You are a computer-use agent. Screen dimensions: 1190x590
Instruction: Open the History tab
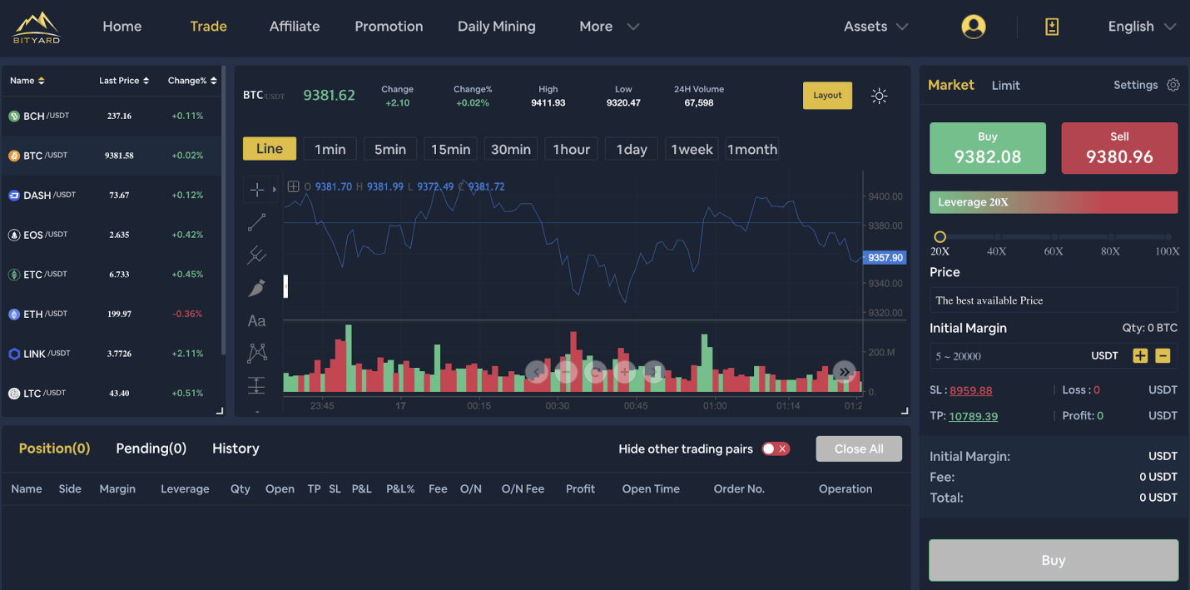pyautogui.click(x=236, y=449)
